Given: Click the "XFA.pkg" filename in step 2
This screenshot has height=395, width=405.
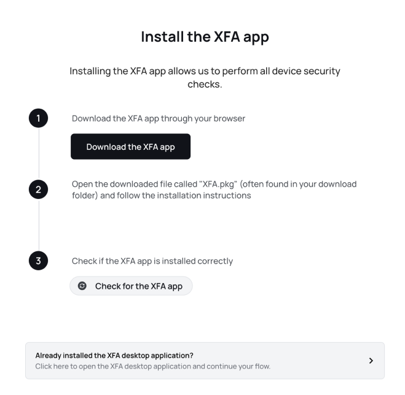Looking at the screenshot, I should click(x=218, y=184).
